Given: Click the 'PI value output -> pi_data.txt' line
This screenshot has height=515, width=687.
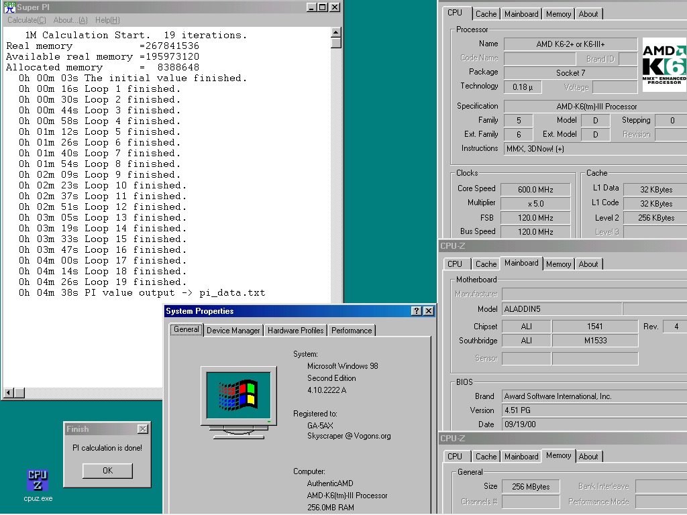Looking at the screenshot, I should point(142,293).
